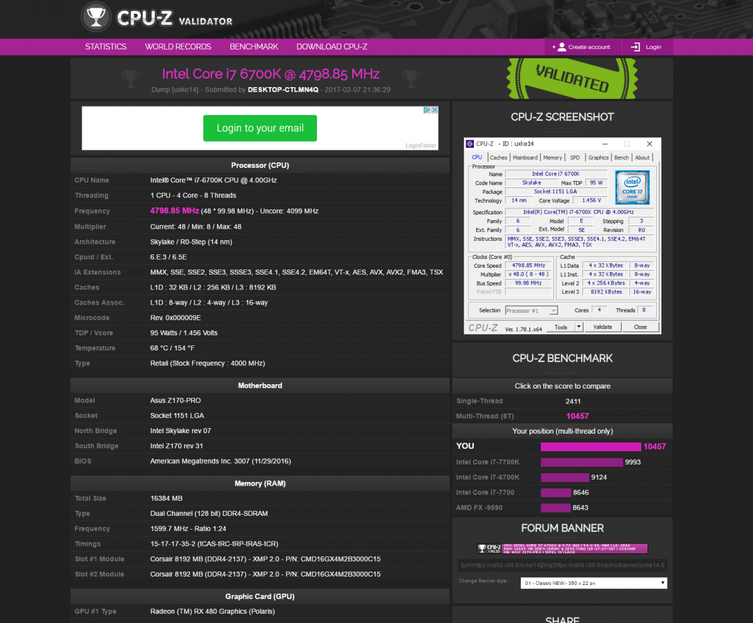Click the Memory (RAM) section header
Image resolution: width=753 pixels, height=623 pixels.
click(x=260, y=484)
